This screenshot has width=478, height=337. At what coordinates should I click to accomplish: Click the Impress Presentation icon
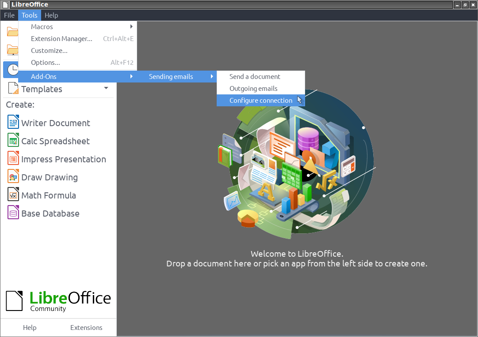point(13,158)
